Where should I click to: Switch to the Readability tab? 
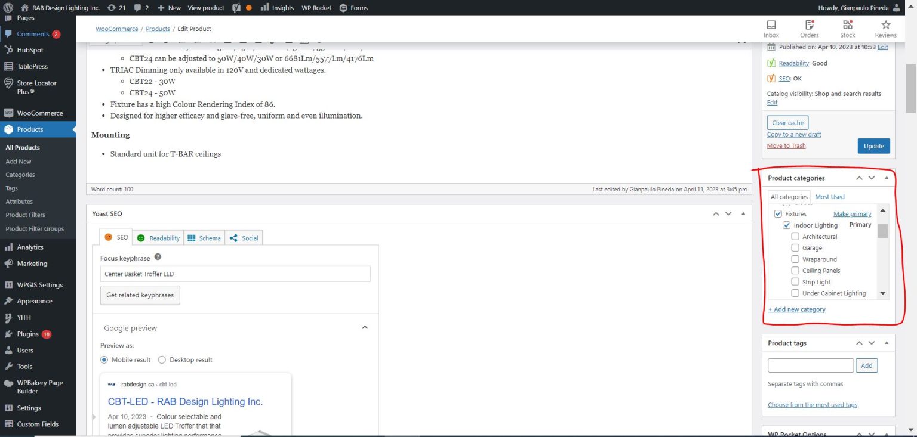tap(158, 238)
